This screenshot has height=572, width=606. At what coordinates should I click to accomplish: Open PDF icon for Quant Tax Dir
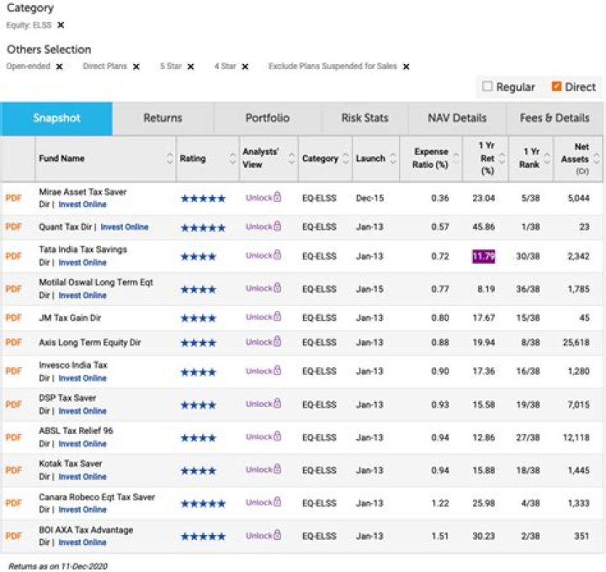[x=13, y=227]
